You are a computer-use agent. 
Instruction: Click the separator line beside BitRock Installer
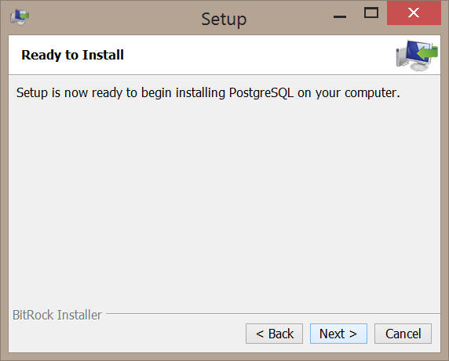click(273, 313)
